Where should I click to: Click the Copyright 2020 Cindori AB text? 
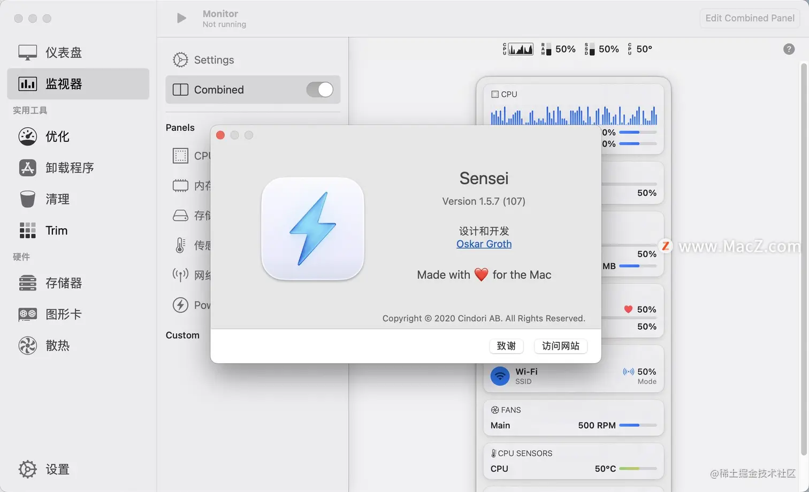[x=484, y=319]
